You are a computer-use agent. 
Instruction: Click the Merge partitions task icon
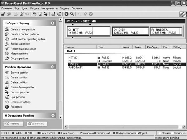7,54
